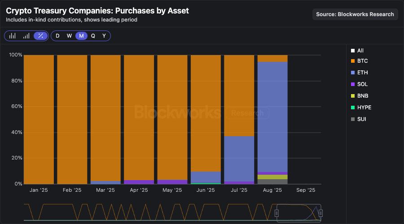Click the 60% y-axis label
The image size is (404, 224).
click(17, 106)
